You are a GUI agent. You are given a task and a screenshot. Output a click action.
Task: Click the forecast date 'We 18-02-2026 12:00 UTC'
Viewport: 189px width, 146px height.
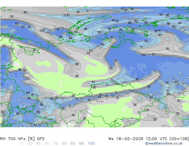pyautogui.click(x=138, y=139)
